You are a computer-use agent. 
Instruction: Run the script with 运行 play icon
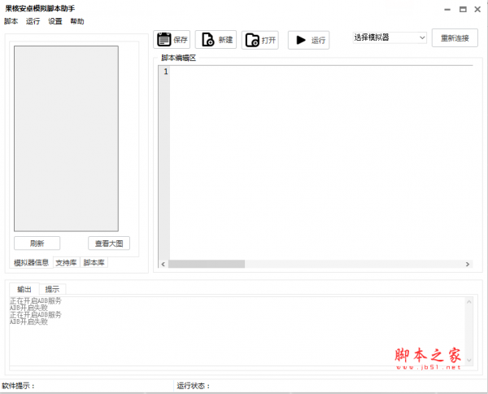pyautogui.click(x=309, y=40)
